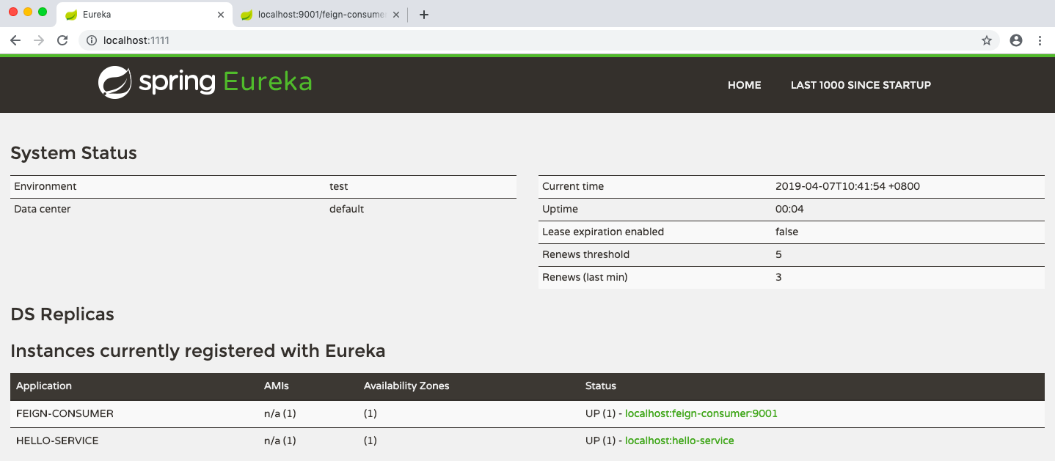Click the address bar showing localhost:1111

pos(539,41)
